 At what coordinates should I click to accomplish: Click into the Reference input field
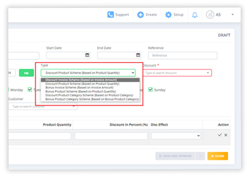[x=182, y=55]
